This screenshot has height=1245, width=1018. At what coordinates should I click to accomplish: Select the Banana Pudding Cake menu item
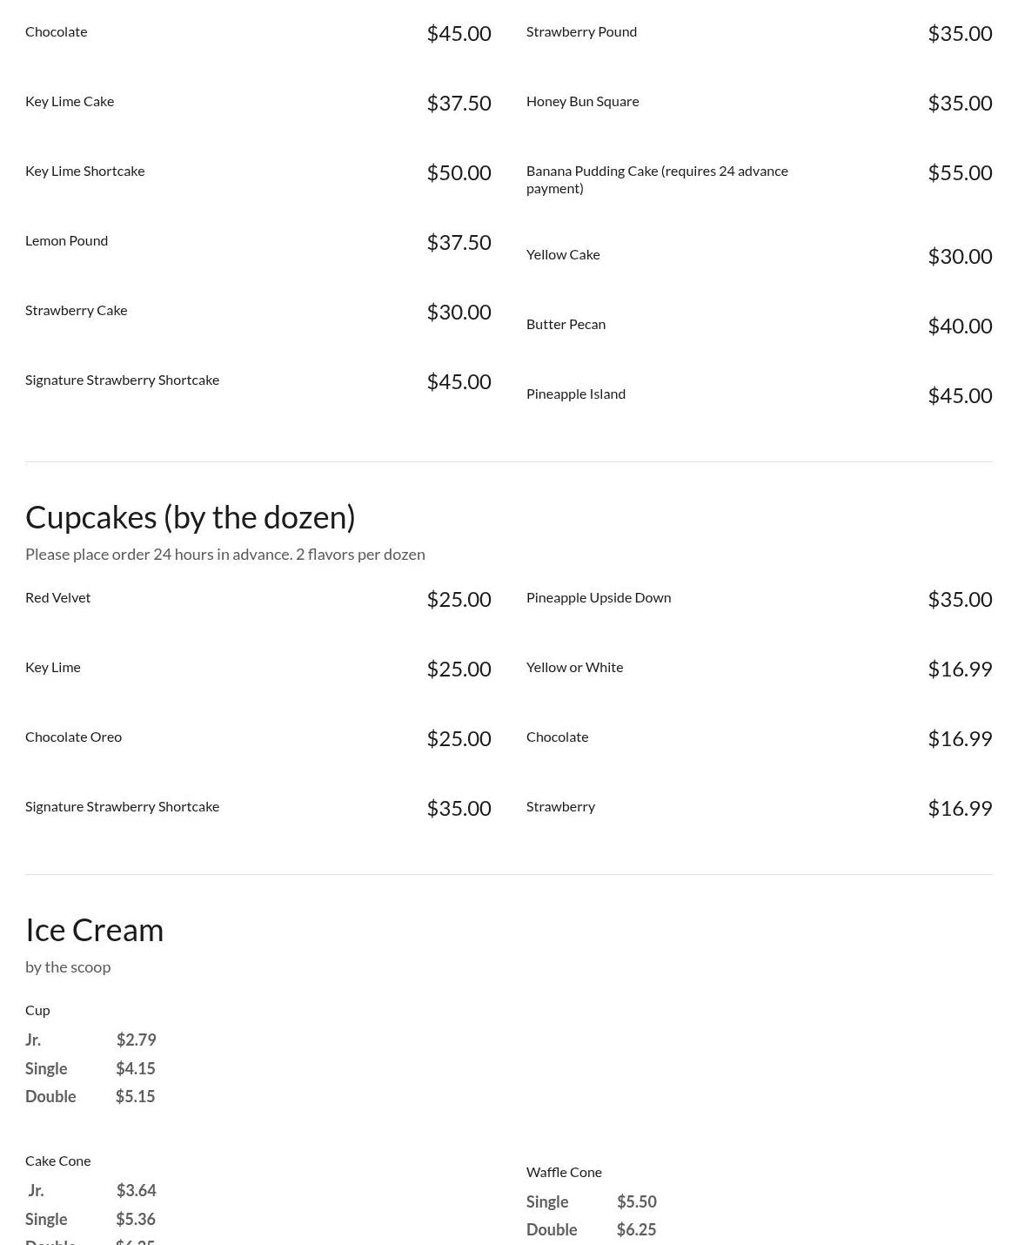pos(657,179)
